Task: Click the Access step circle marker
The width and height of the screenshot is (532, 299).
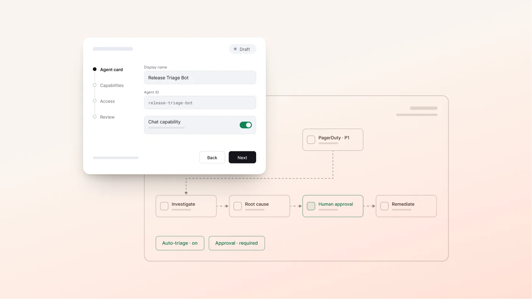Action: tap(95, 101)
